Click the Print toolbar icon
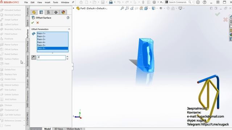This screenshot has height=130, width=232. tap(111, 2)
